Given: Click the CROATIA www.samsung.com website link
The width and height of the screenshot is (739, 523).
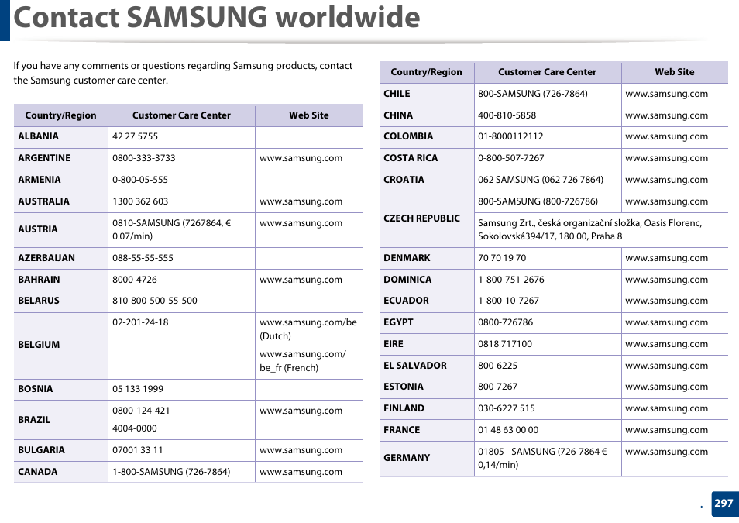Looking at the screenshot, I should point(666,180).
